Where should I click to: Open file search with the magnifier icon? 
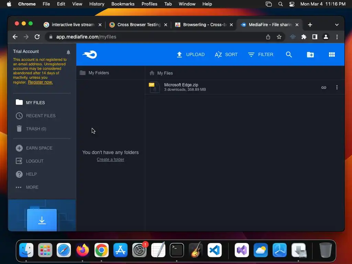click(289, 55)
